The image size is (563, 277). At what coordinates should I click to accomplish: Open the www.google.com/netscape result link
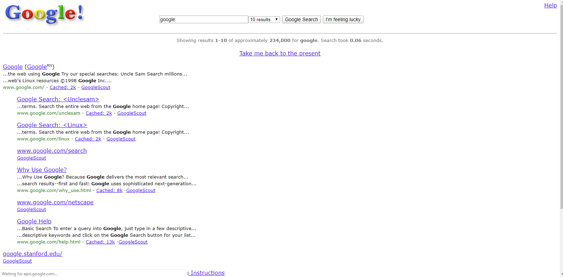(x=55, y=202)
